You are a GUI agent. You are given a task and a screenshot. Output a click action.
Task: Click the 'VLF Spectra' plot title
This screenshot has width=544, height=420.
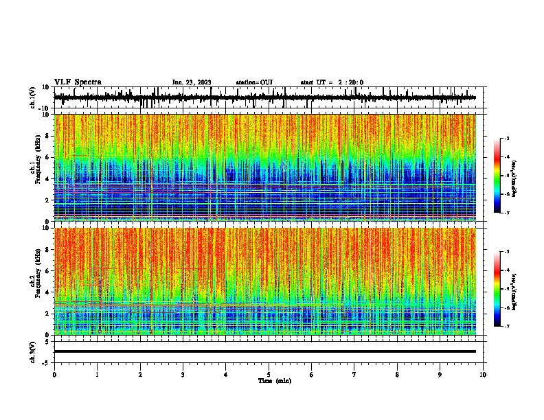pos(78,82)
